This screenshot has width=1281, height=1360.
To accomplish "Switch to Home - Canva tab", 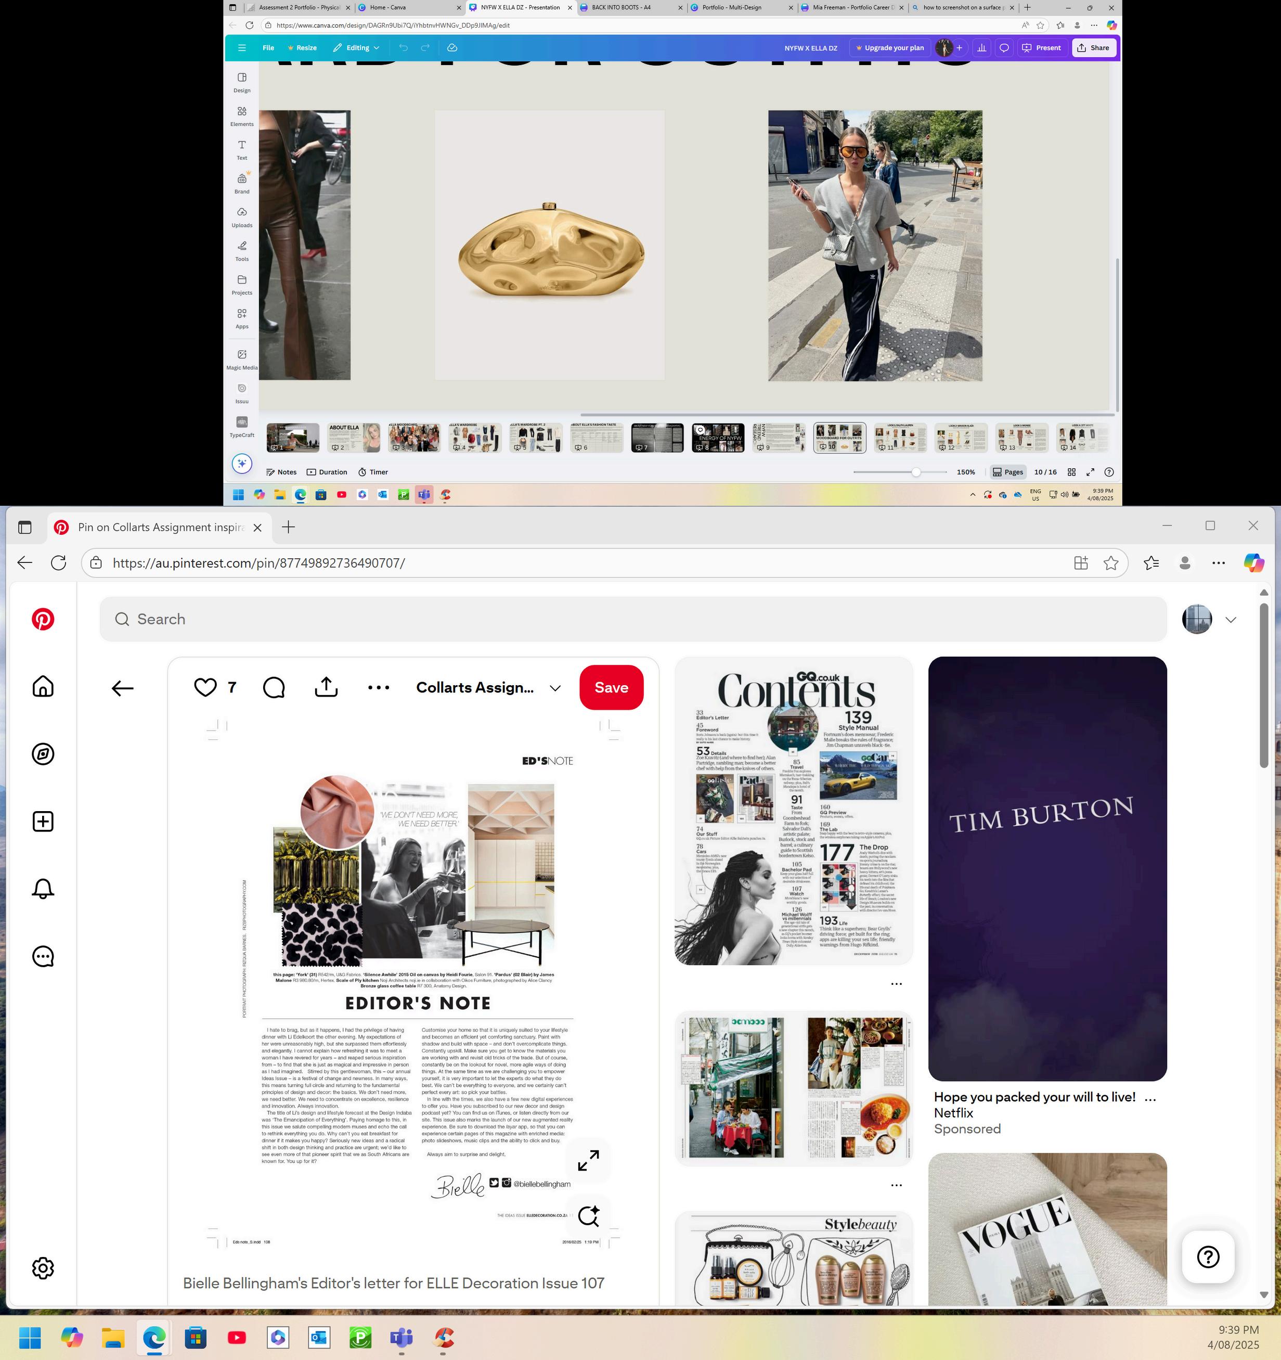I will pyautogui.click(x=409, y=7).
